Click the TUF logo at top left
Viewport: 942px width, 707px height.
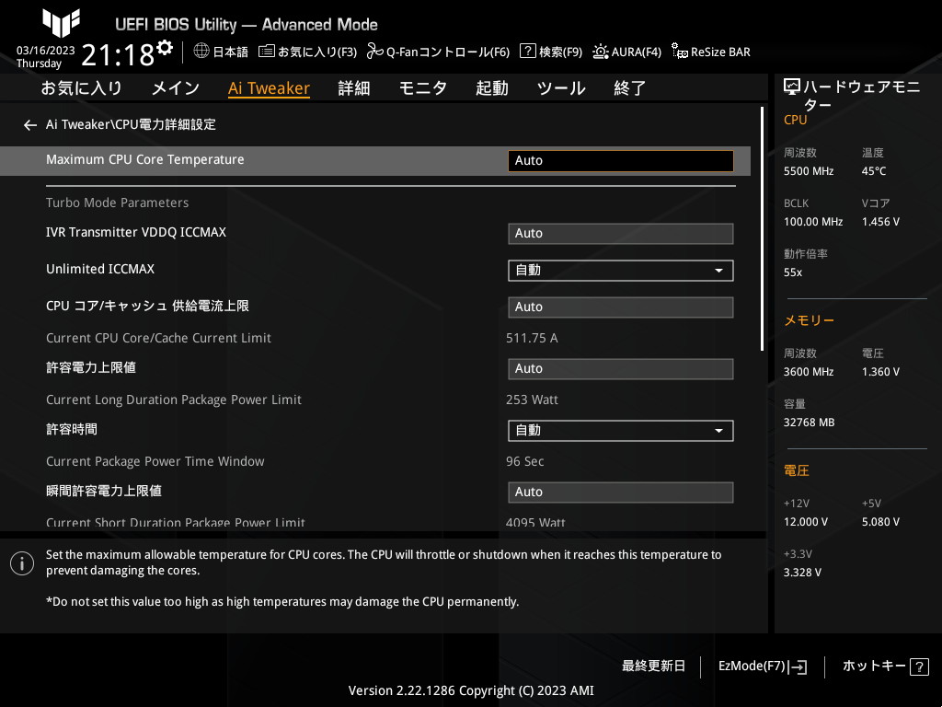pos(61,23)
